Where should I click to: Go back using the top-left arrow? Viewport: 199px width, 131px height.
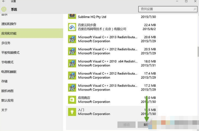pyautogui.click(x=4, y=1)
